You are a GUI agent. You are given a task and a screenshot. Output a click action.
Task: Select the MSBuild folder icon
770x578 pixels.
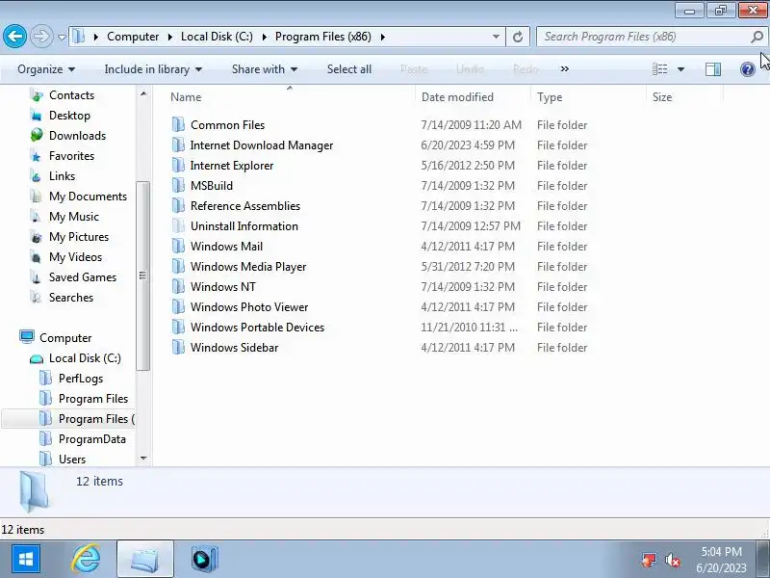tap(178, 185)
